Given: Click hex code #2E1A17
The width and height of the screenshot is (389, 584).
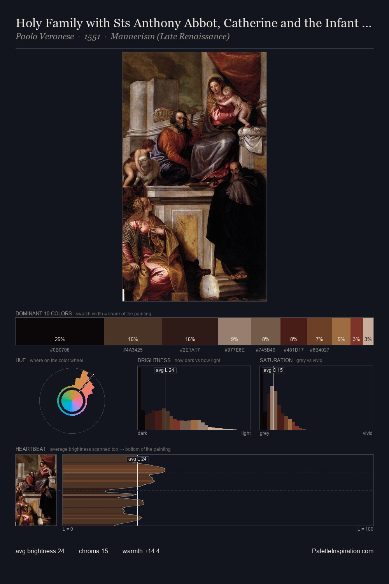Looking at the screenshot, I should coord(190,350).
